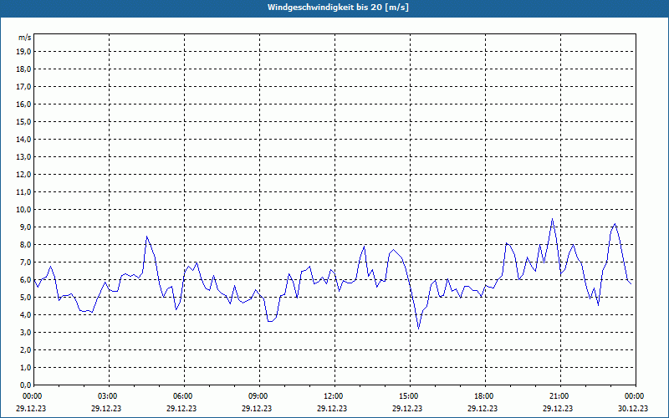Select the 03:00 time label
Viewport: 669px width, 418px height.
click(x=108, y=396)
